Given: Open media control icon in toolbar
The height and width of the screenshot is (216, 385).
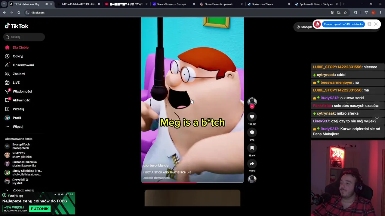Looking at the screenshot, I should [x=366, y=13].
